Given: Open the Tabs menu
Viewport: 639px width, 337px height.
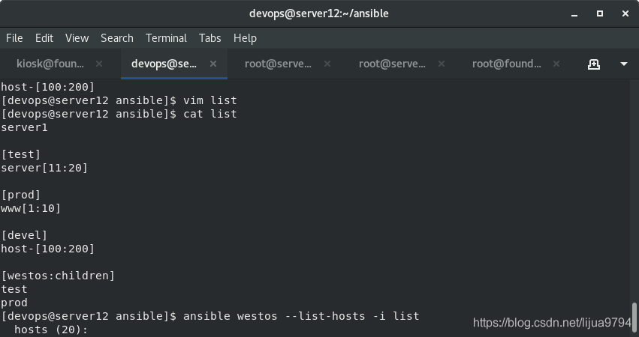Looking at the screenshot, I should (x=210, y=38).
